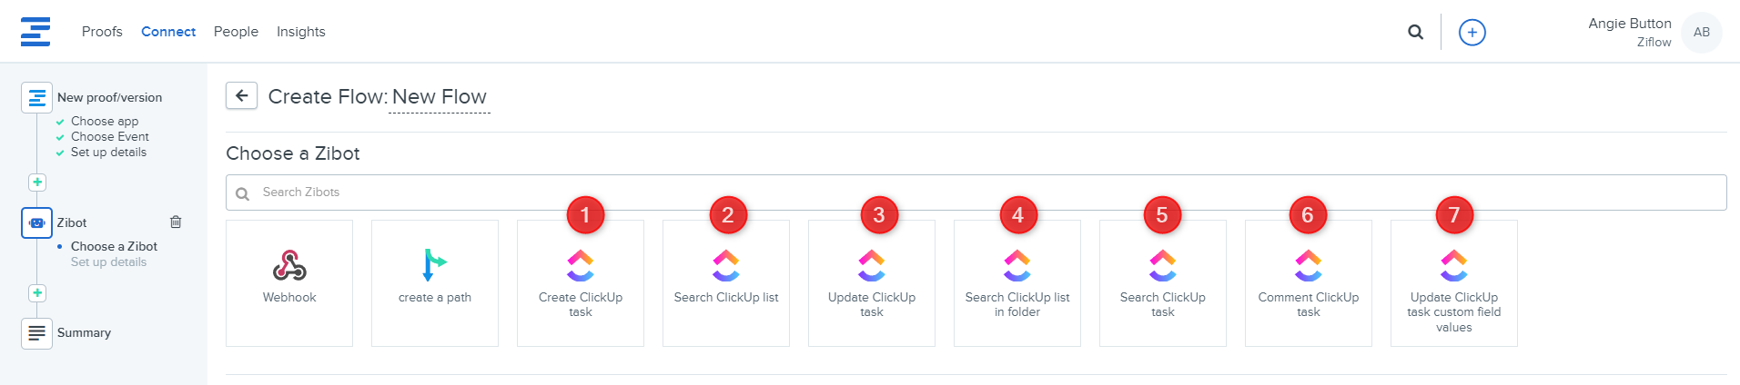Pick the Update ClickUp task zibot

coord(872,282)
